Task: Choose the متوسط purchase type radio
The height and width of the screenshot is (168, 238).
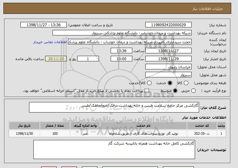Action: (175, 91)
